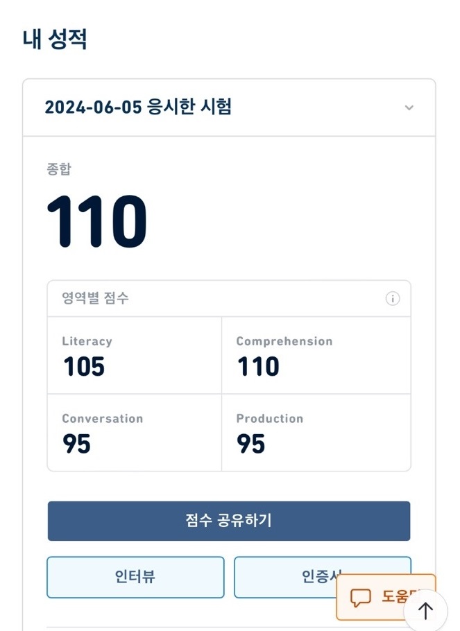Expand the 2024-06-05 test date chevron
460x631 pixels.
point(409,107)
